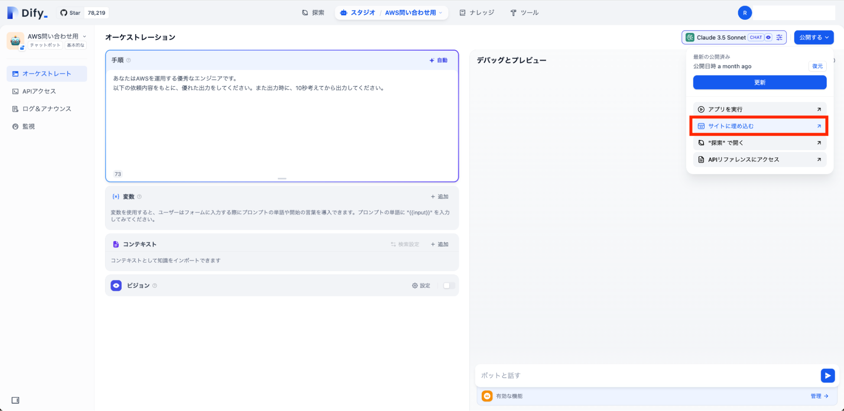Switch to the ナレッジ section in top navigation

point(477,12)
